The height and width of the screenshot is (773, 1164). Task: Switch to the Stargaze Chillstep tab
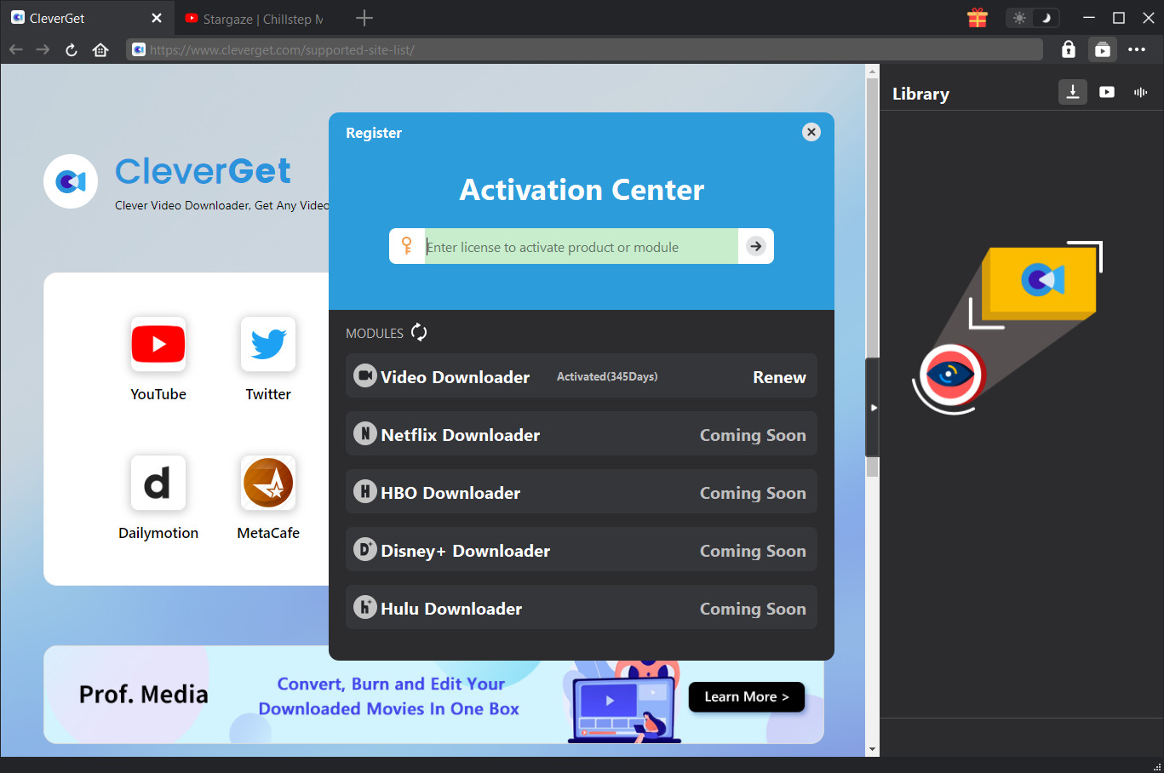coord(255,18)
